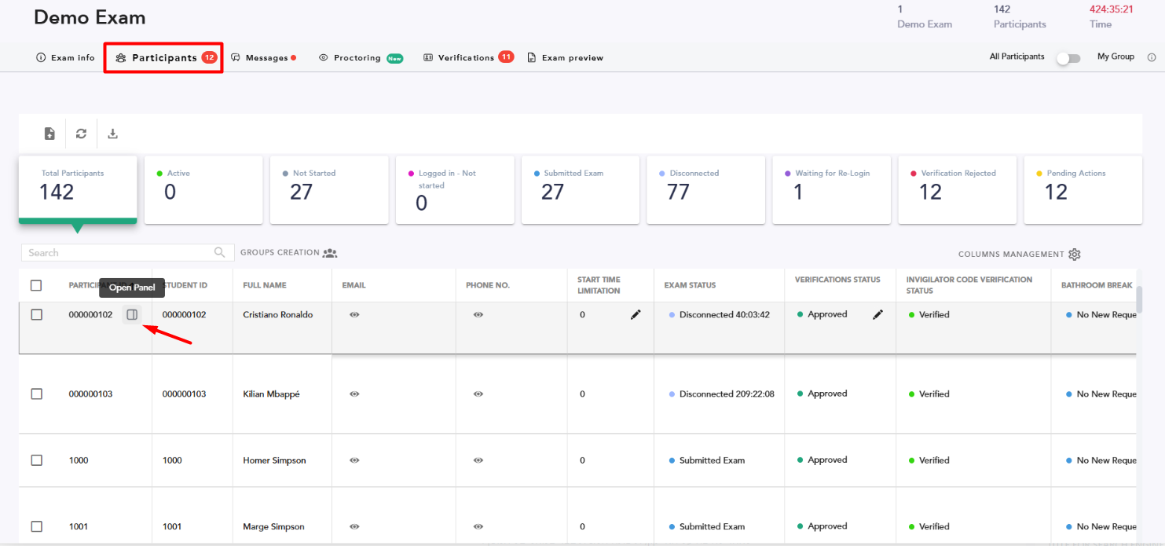Tick the checkbox for Homer Simpson
1165x546 pixels.
pos(36,460)
